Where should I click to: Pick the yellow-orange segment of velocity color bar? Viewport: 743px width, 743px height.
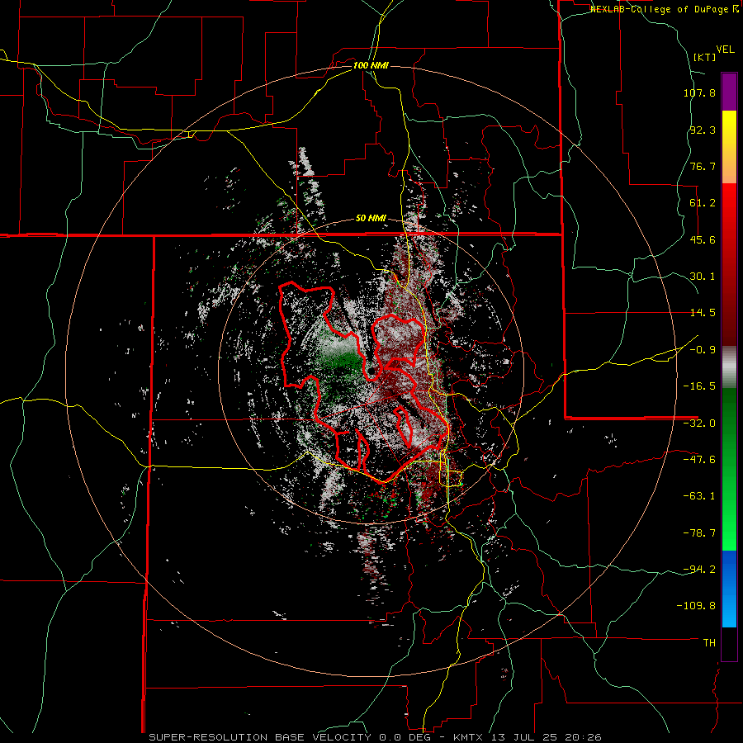[729, 147]
